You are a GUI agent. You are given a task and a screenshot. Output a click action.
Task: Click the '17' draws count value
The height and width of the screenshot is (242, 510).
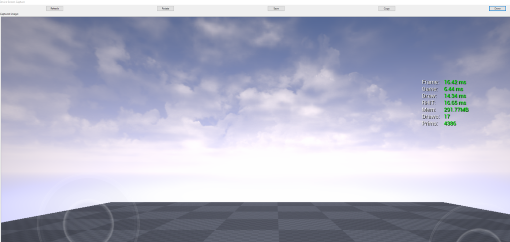pos(447,117)
